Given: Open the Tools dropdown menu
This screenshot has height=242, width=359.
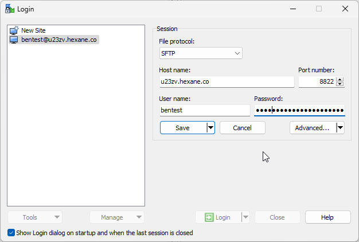Looking at the screenshot, I should [35, 217].
